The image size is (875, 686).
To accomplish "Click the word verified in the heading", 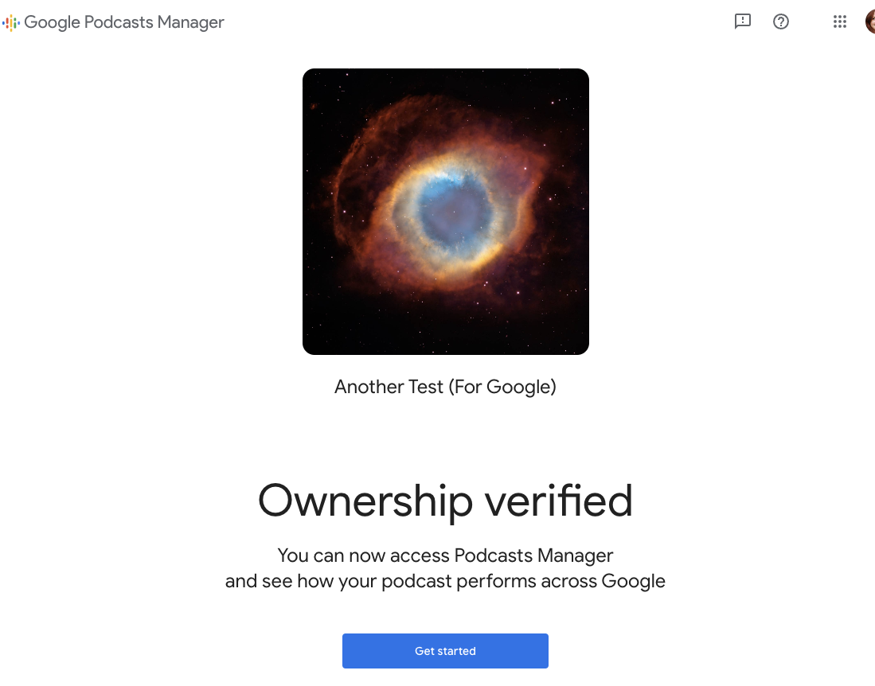I will coord(559,501).
